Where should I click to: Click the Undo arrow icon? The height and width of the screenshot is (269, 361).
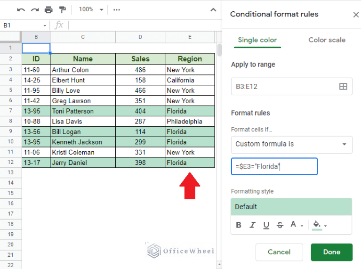(x=21, y=9)
